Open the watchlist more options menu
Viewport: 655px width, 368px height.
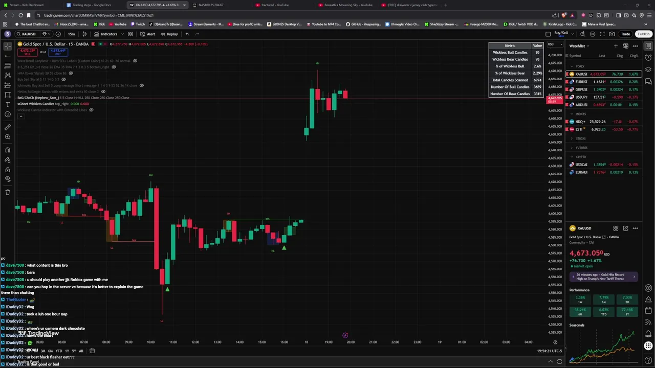tap(636, 46)
